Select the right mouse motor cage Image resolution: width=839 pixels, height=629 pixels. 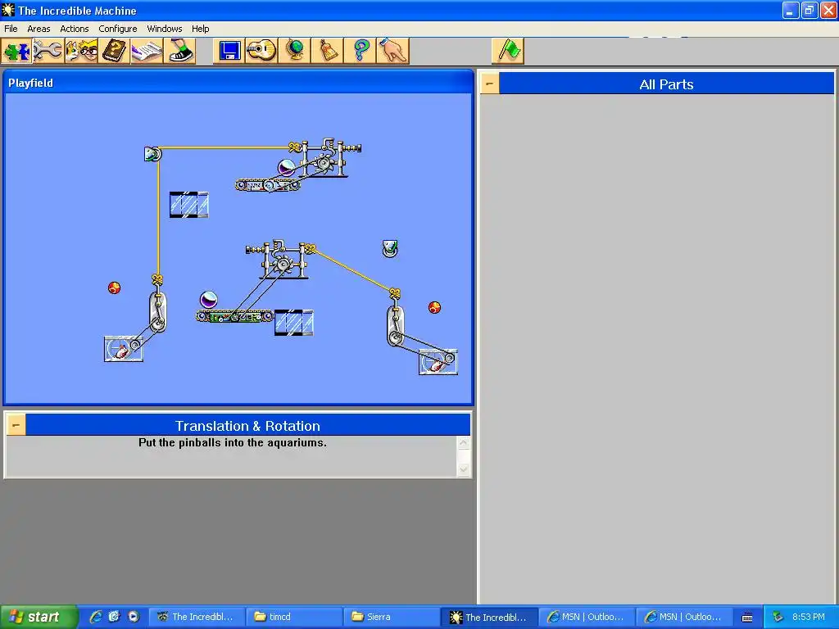tap(438, 362)
